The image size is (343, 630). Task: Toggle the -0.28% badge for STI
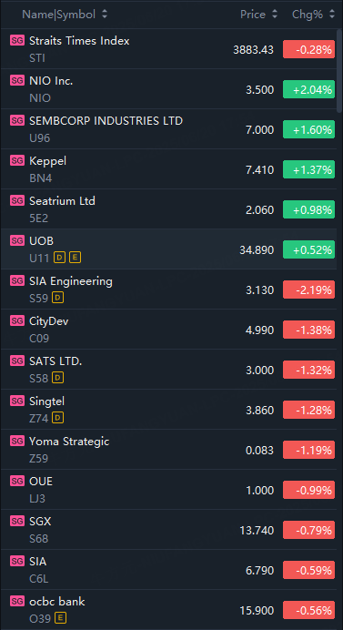tap(308, 49)
